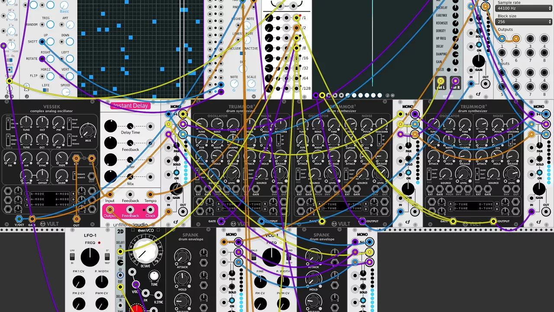Screen dimensions: 554x312
Task: Click the Basic mode label
Action: coord(64,11)
